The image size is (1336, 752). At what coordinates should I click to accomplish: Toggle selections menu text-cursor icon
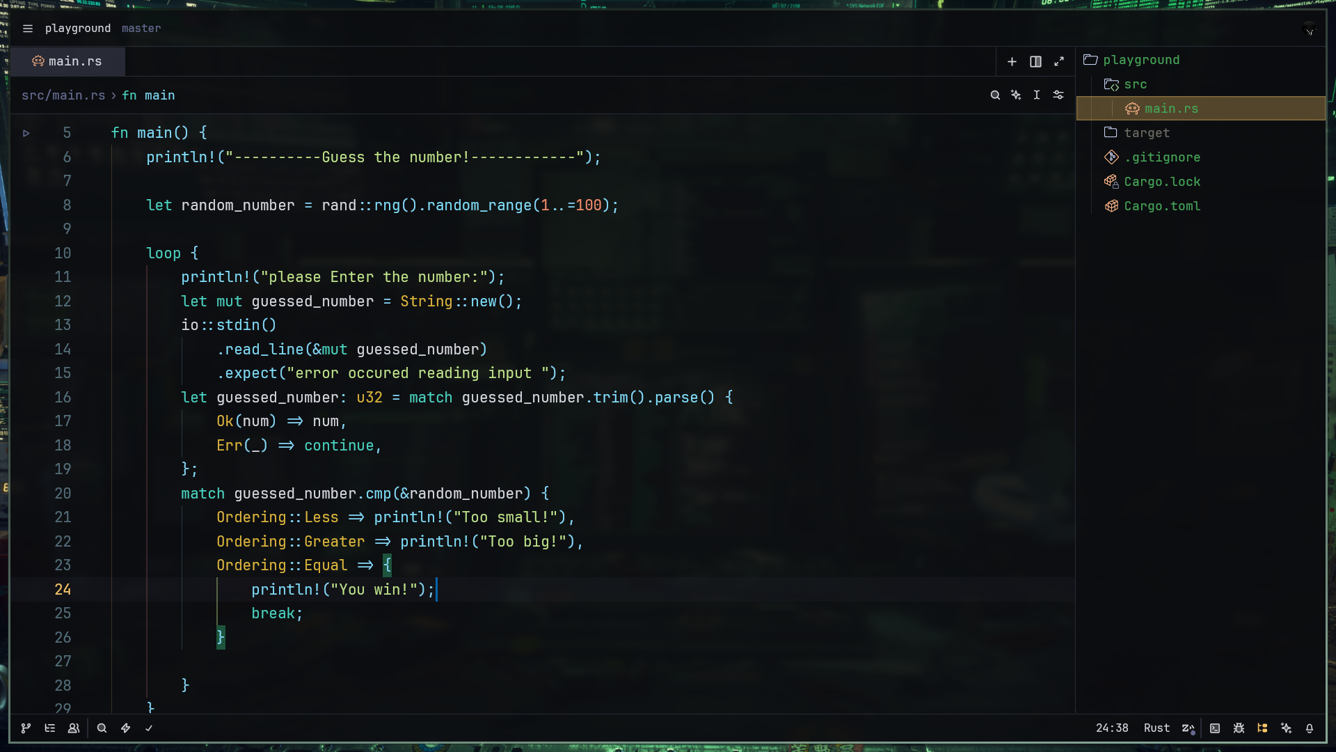[x=1037, y=95]
